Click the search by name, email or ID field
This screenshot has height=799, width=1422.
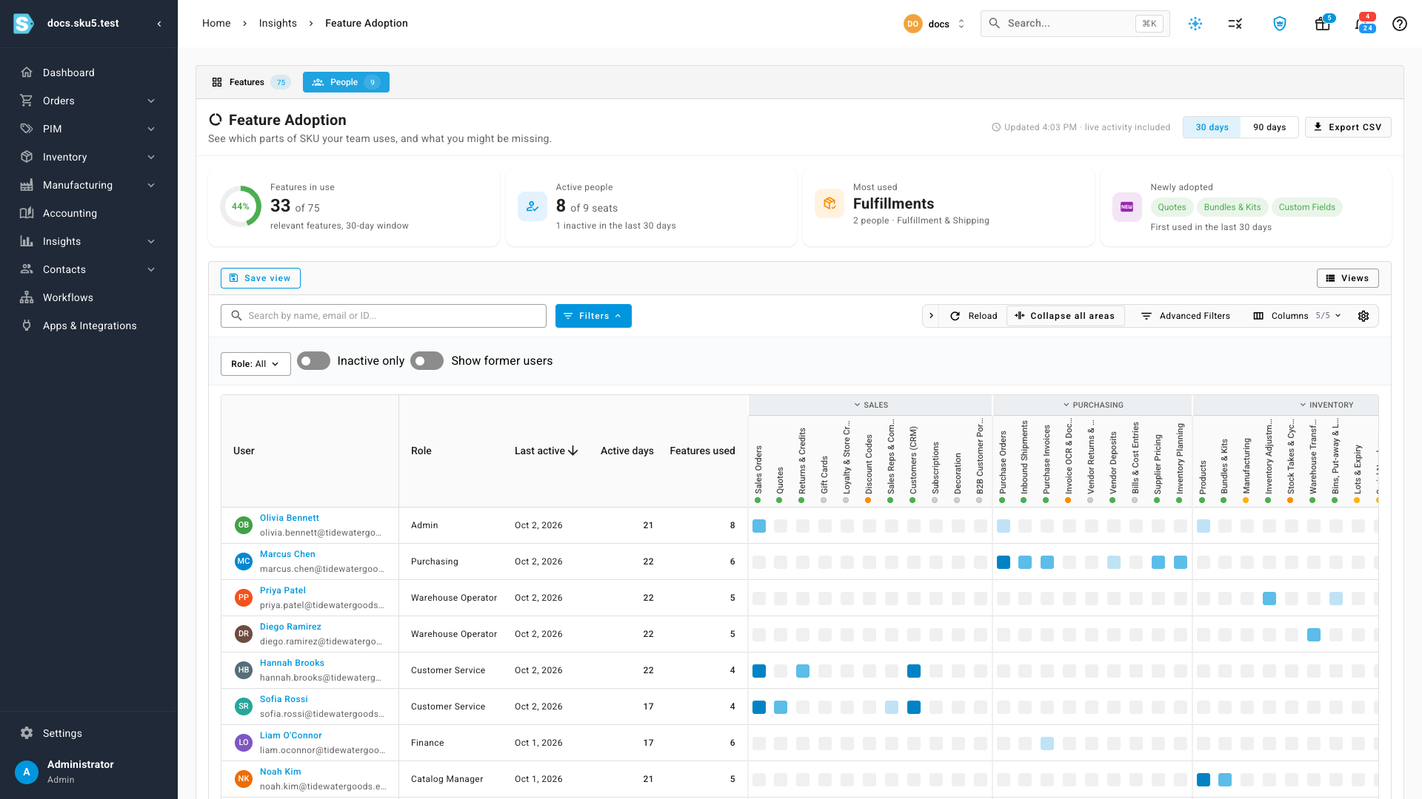coord(384,316)
